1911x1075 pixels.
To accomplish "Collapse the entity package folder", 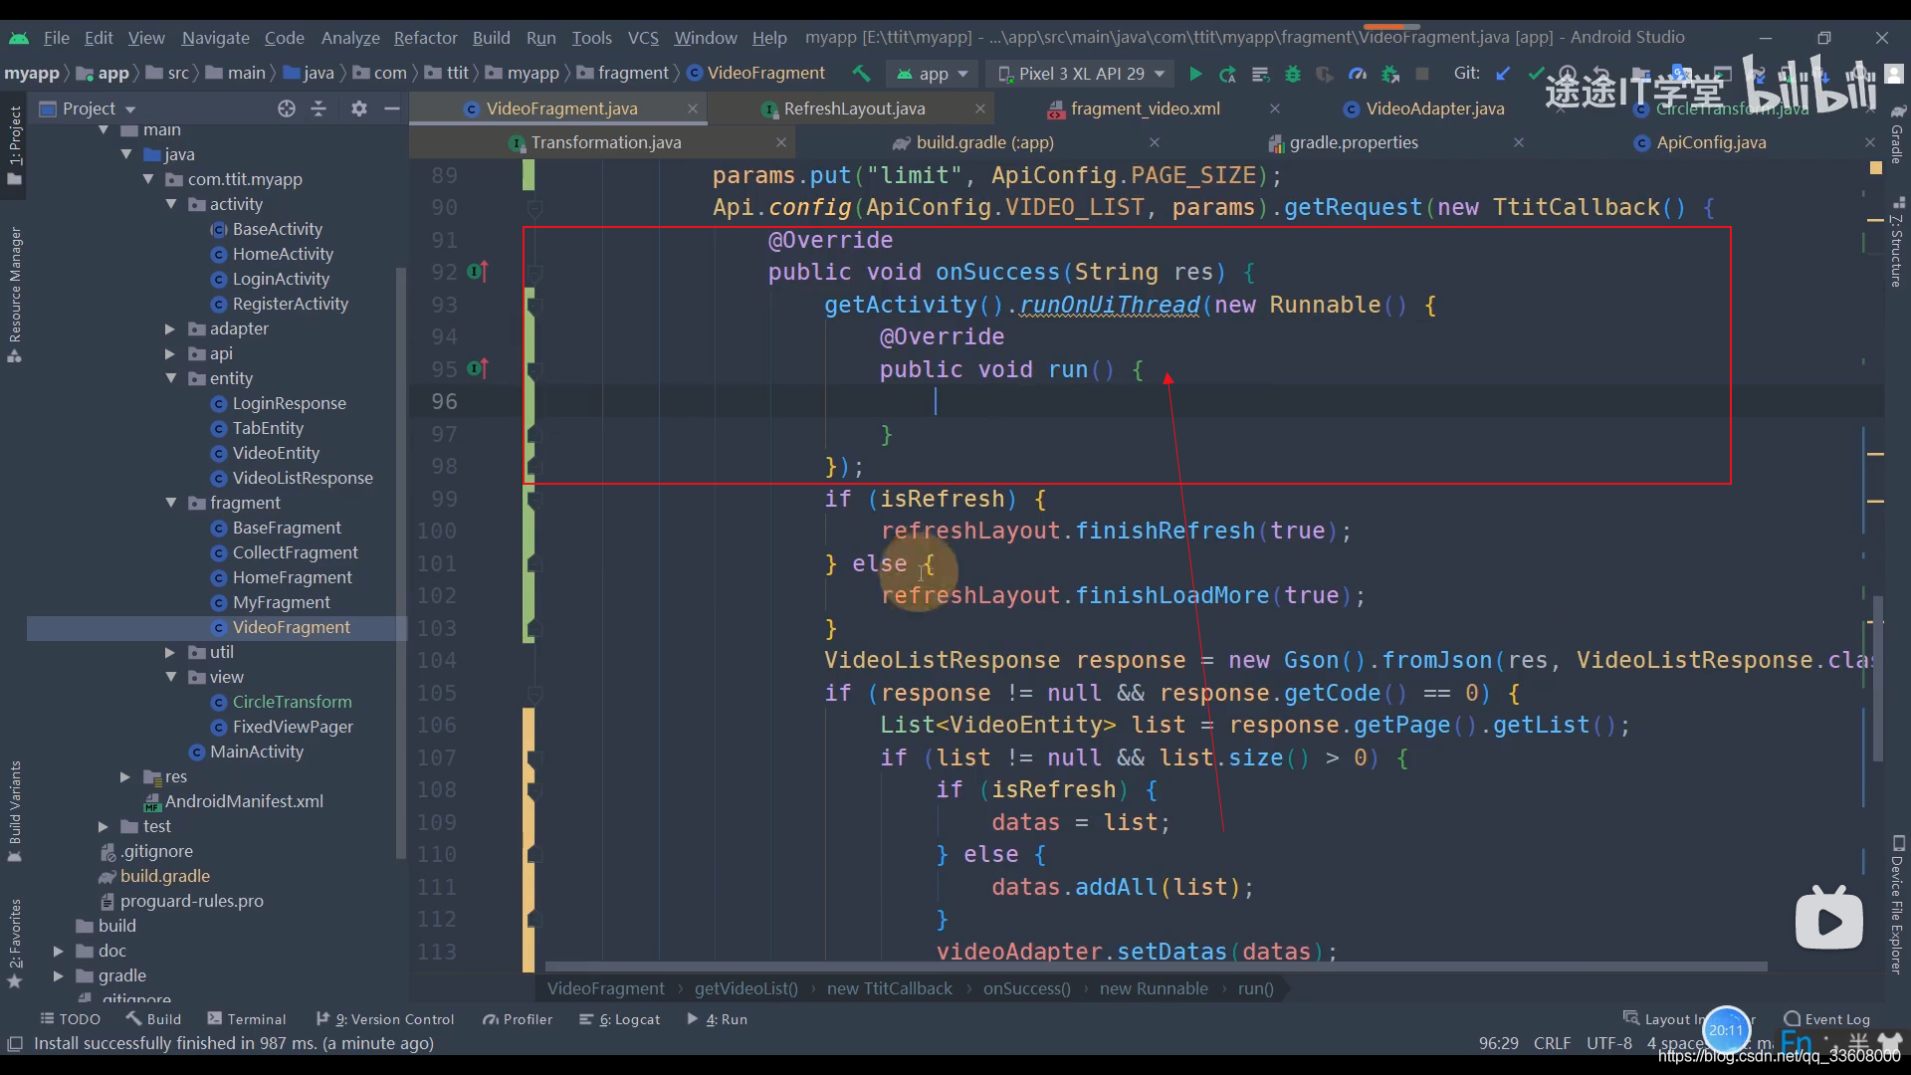I will [x=171, y=378].
